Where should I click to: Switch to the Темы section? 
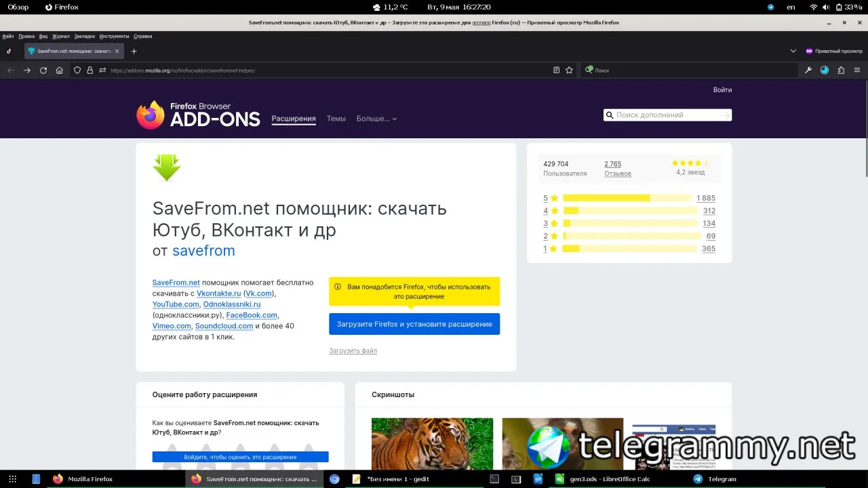pyautogui.click(x=336, y=119)
